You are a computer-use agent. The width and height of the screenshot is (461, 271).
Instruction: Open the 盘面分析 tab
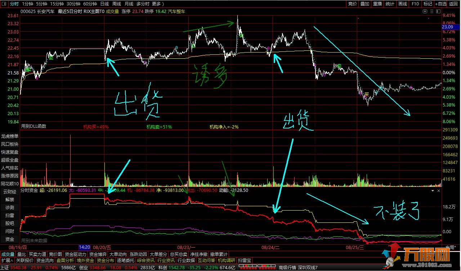(x=65, y=261)
